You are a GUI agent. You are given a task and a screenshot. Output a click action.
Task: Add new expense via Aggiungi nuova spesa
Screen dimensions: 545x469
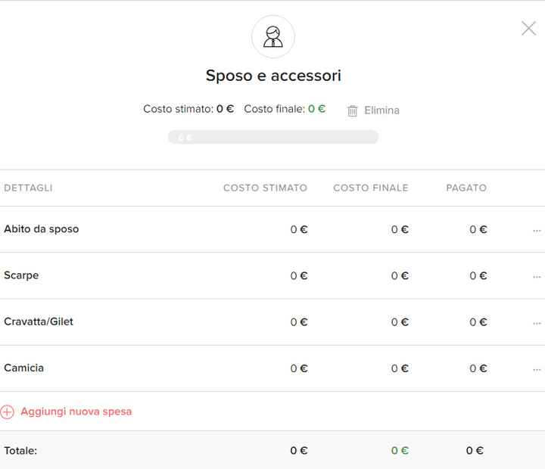[x=76, y=412]
